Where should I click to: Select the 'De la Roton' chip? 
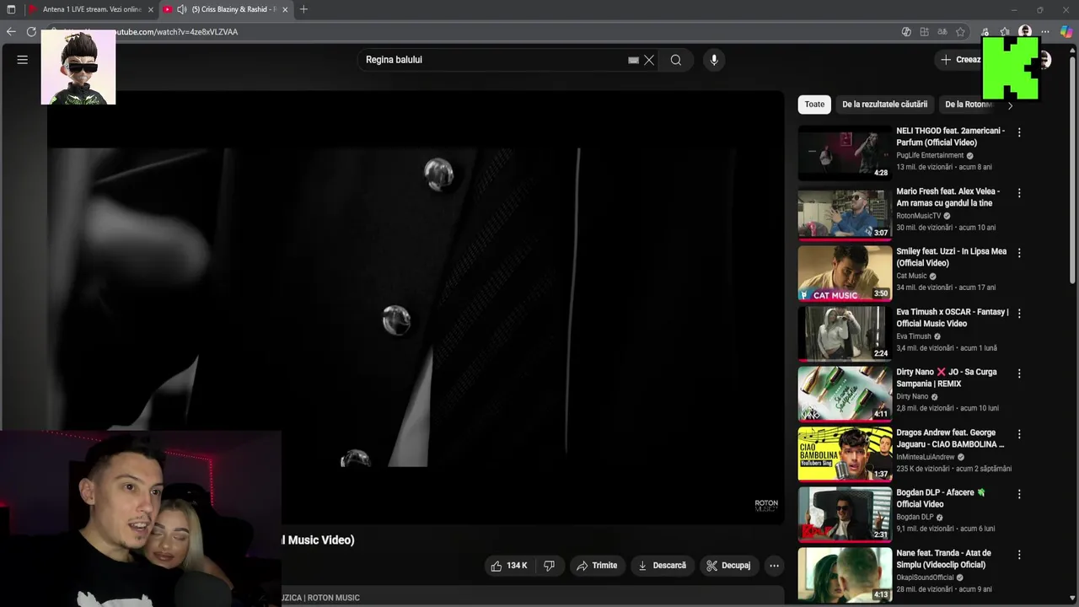point(969,105)
